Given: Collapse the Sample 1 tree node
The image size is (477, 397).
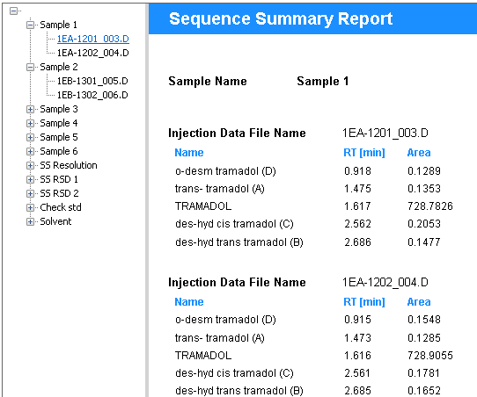Looking at the screenshot, I should (30, 25).
